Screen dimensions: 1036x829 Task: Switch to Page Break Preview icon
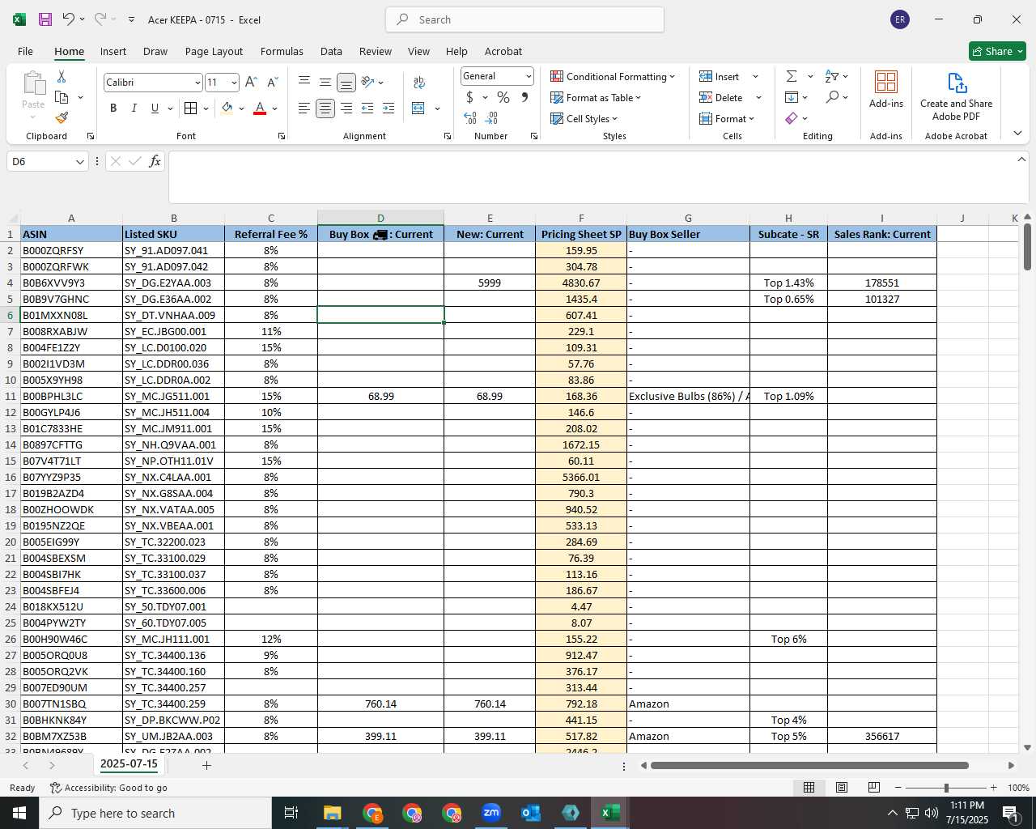[x=874, y=788]
